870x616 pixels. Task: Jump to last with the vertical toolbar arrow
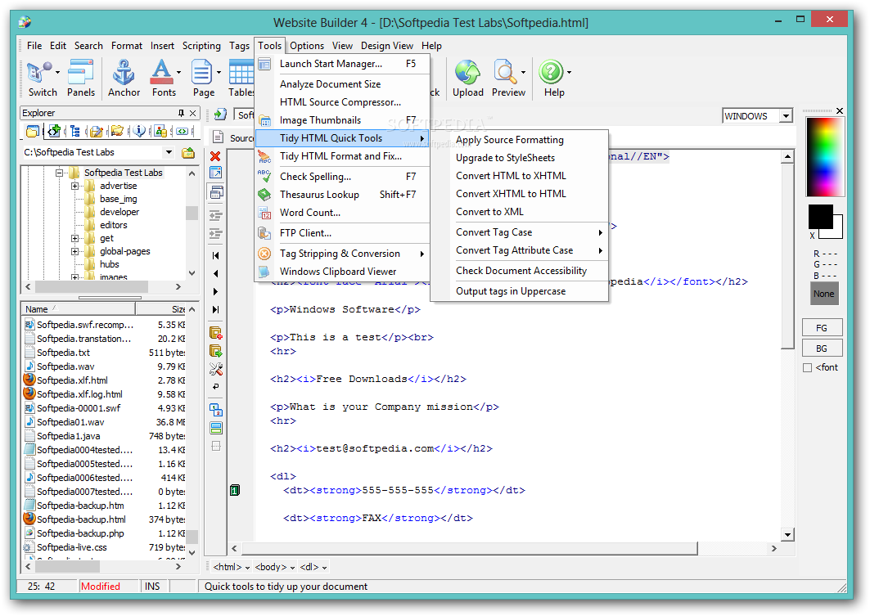pos(216,309)
